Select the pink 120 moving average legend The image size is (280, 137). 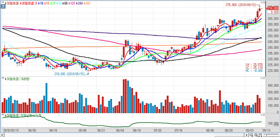point(72,3)
